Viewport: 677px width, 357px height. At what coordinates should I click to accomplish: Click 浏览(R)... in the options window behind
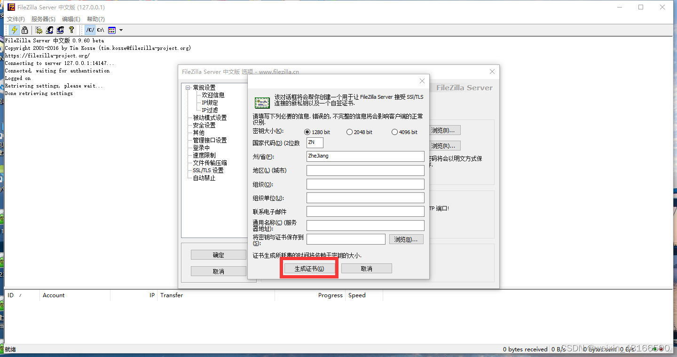(x=445, y=146)
